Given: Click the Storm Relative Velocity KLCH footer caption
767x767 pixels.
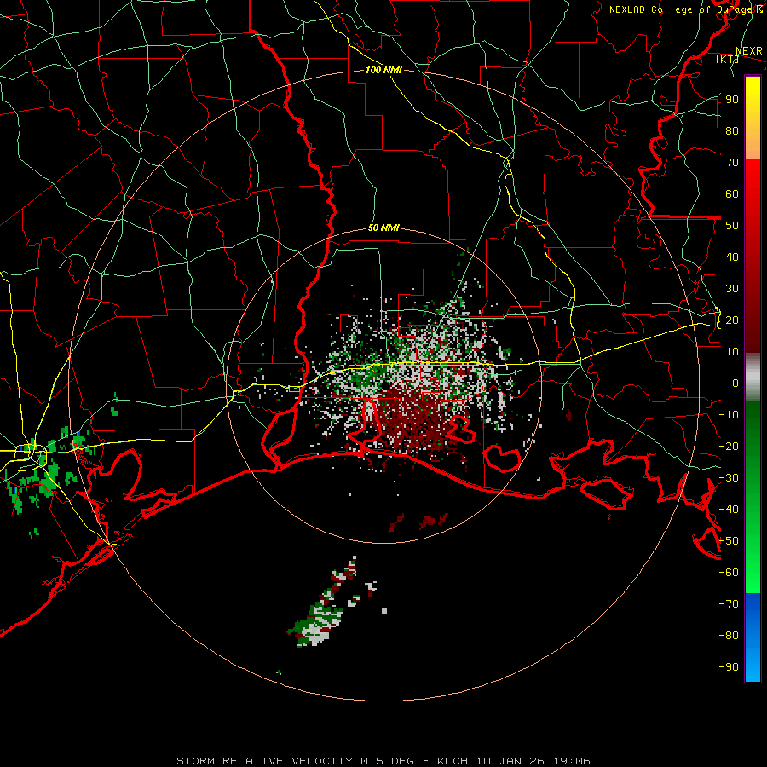Looking at the screenshot, I should [383, 761].
